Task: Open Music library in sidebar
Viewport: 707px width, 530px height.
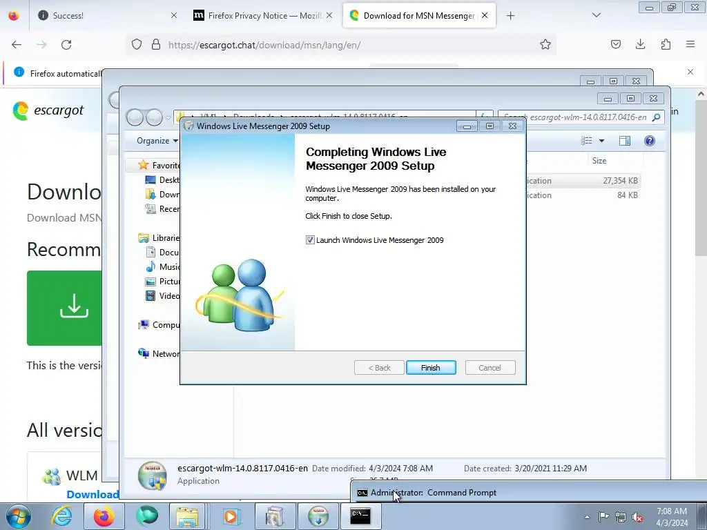Action: [x=162, y=267]
